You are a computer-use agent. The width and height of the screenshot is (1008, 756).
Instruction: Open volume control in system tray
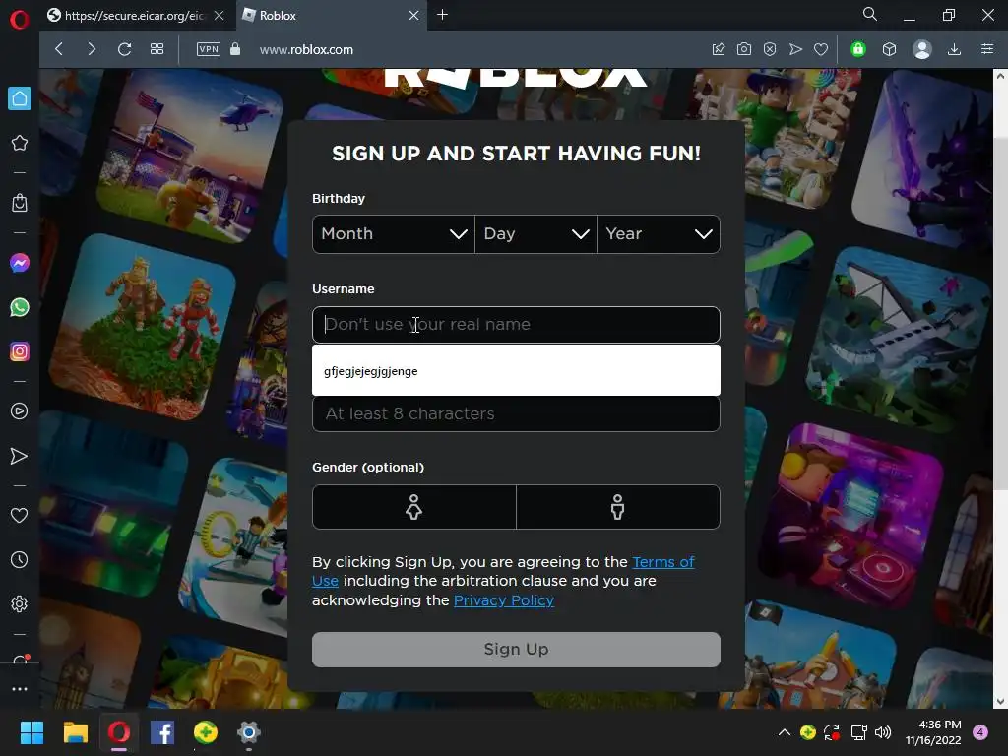883,732
